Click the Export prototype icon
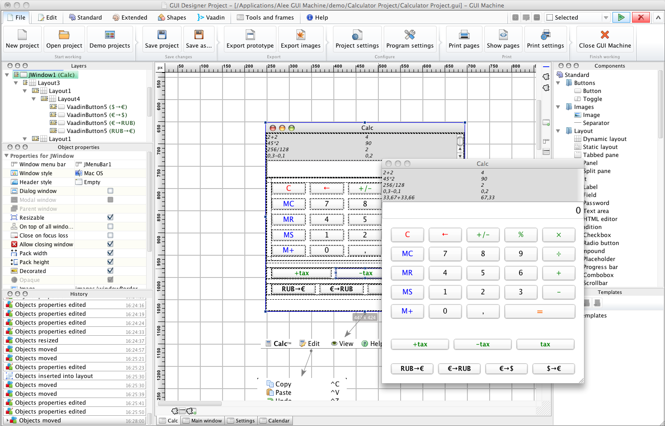 [250, 35]
